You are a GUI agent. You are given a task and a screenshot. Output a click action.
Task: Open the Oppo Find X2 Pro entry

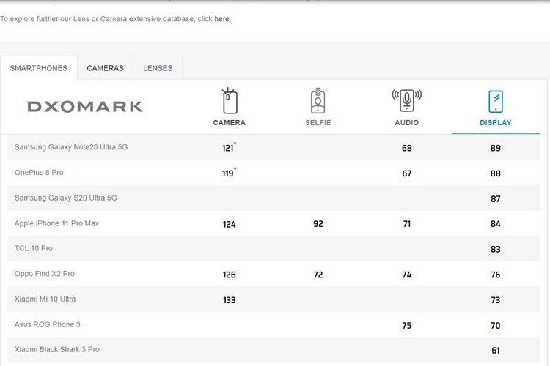[45, 274]
